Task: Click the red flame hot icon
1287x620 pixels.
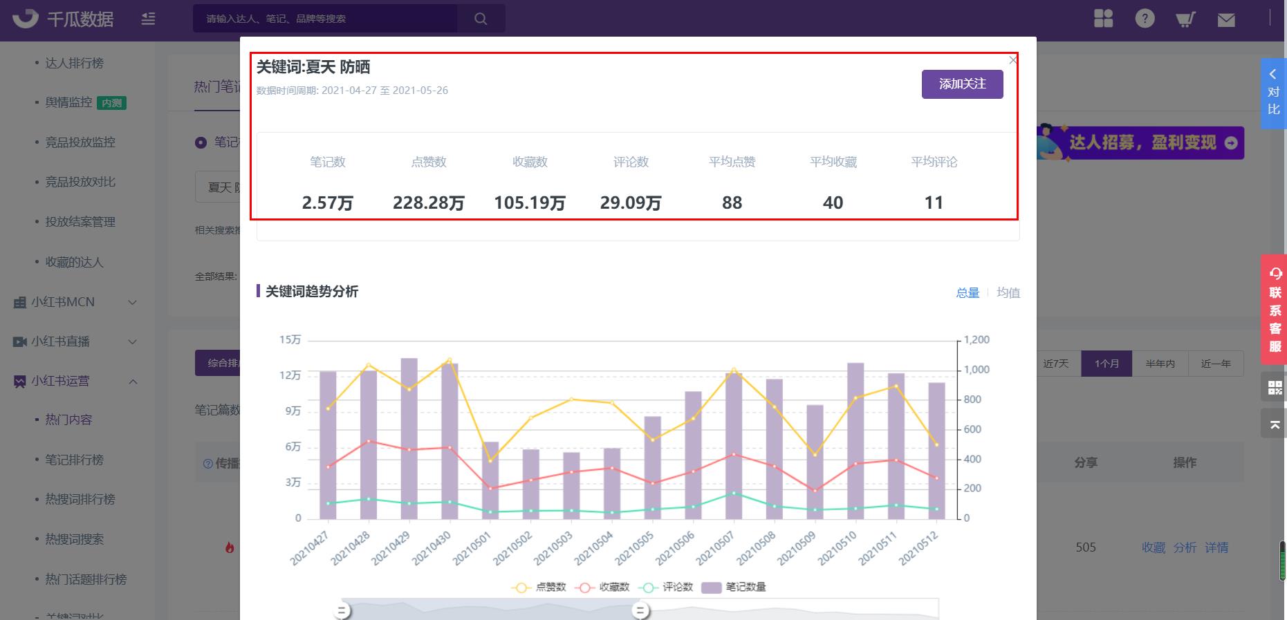Action: (x=230, y=547)
